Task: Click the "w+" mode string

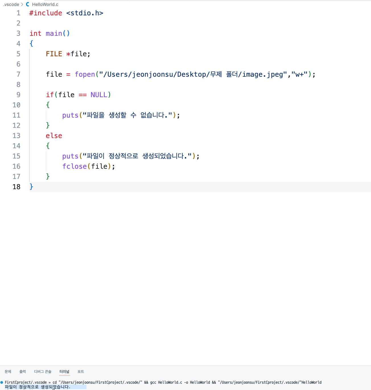Action: click(x=299, y=74)
